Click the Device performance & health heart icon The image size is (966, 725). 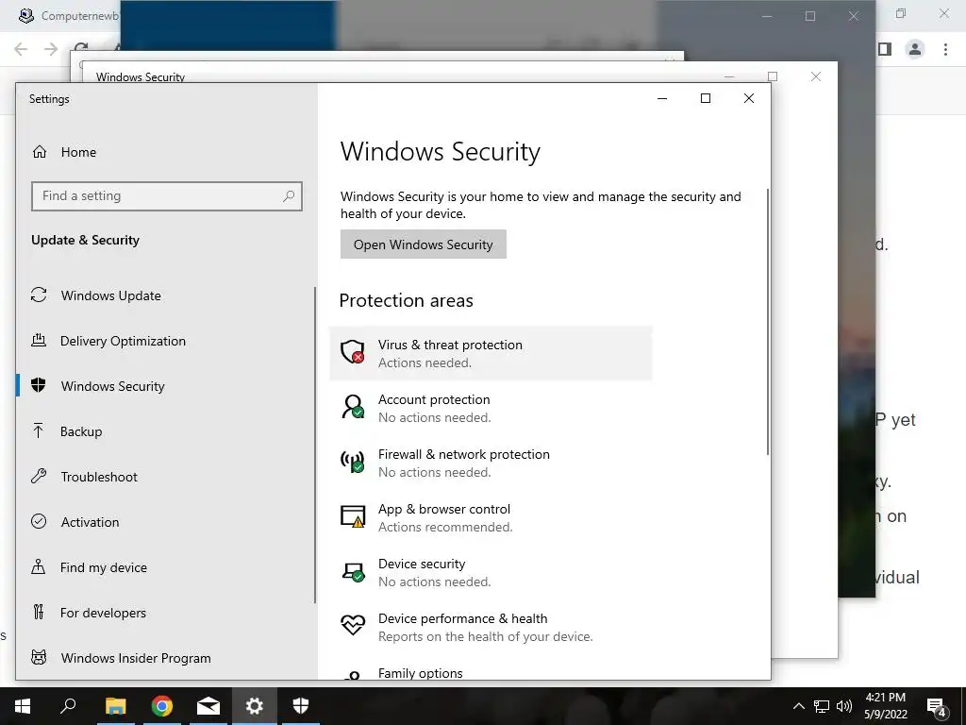click(353, 626)
